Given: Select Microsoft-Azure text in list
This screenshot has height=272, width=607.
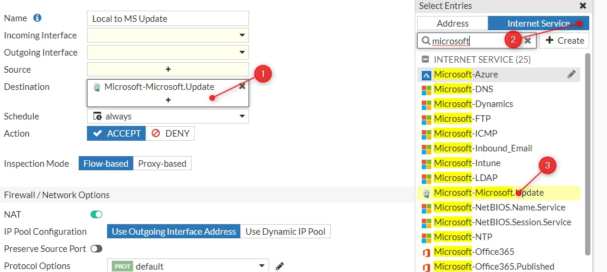Looking at the screenshot, I should click(x=466, y=75).
